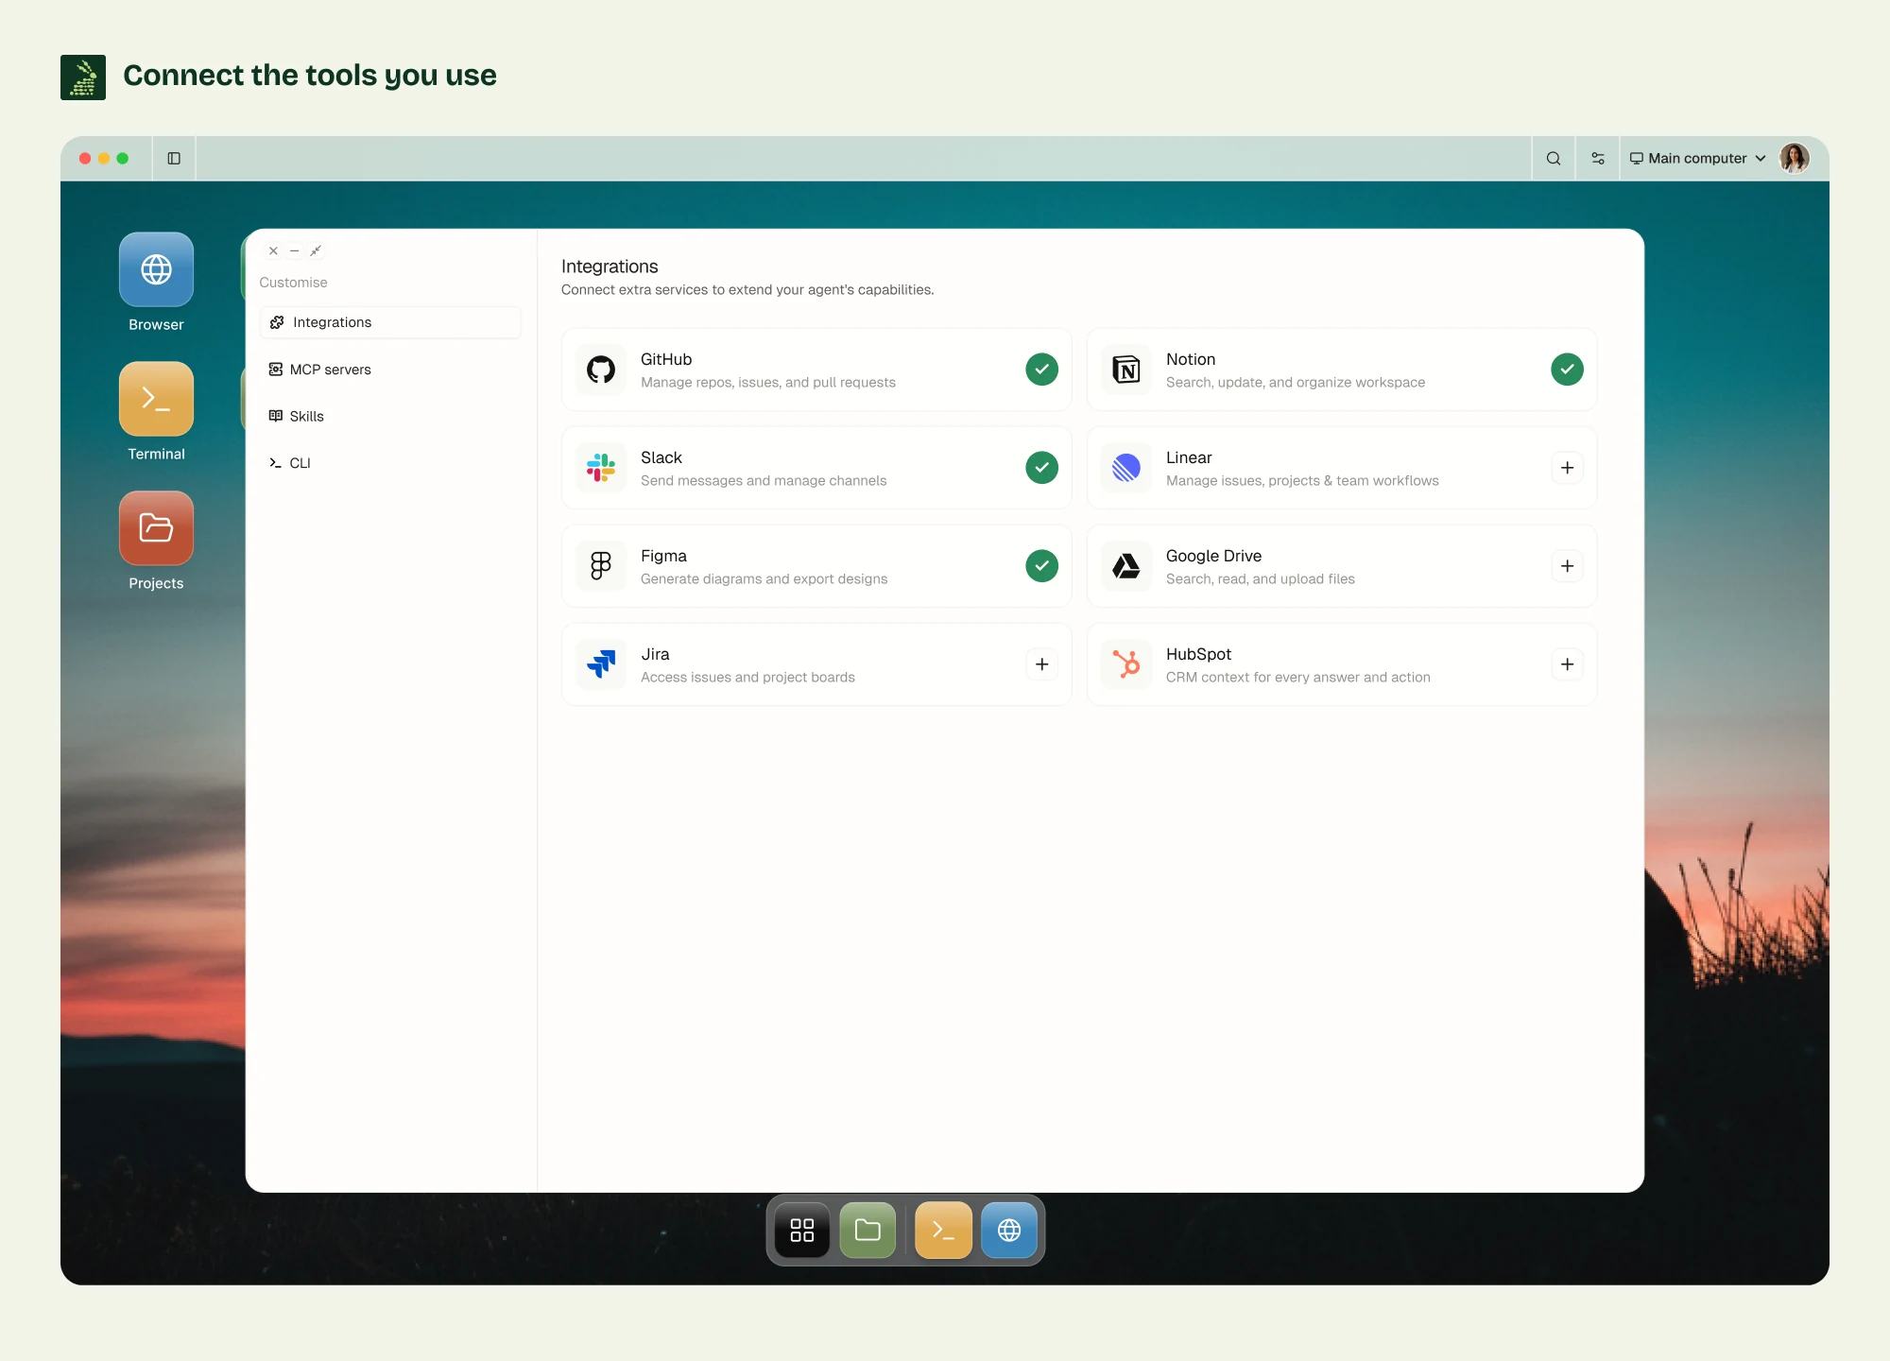This screenshot has height=1361, width=1890.
Task: Add the Linear integration with plus button
Action: pyautogui.click(x=1567, y=468)
